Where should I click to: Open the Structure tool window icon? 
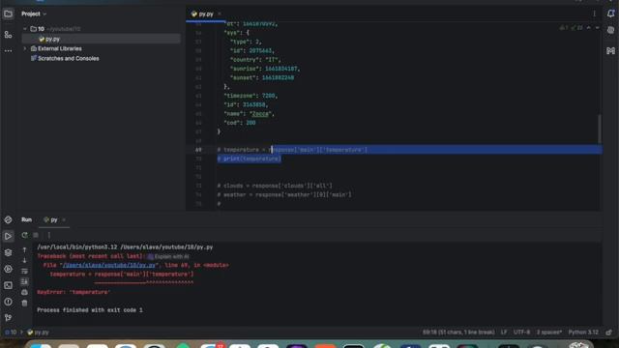(x=8, y=35)
